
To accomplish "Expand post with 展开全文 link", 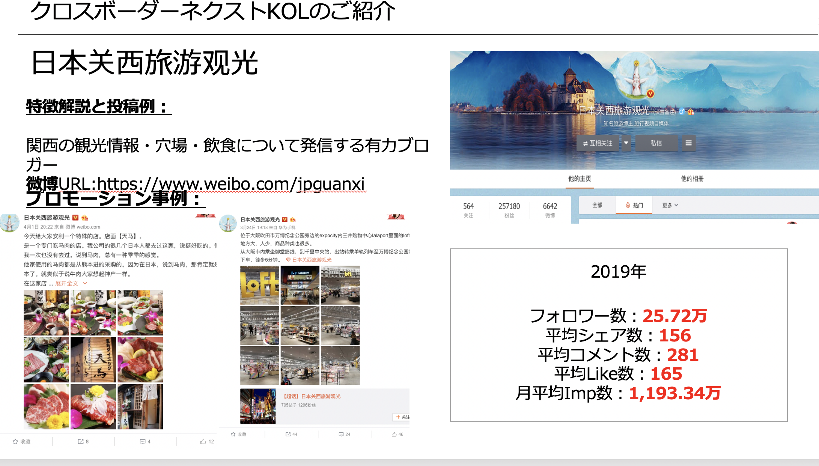I will point(67,284).
